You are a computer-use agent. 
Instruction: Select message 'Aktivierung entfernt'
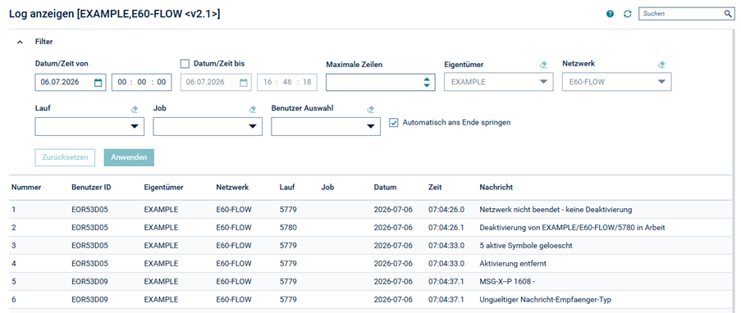coord(513,264)
